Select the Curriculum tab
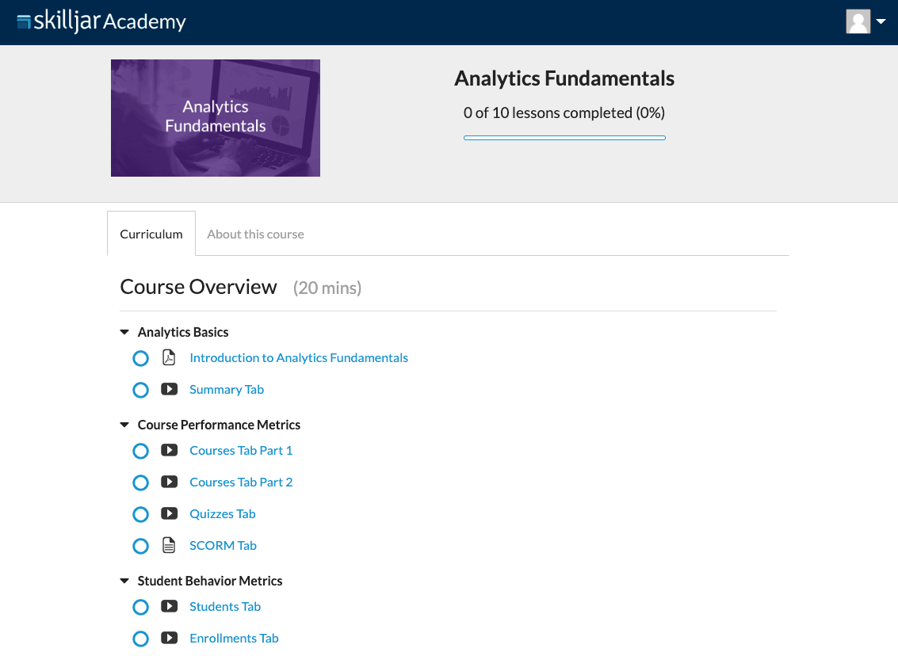898x656 pixels. (151, 235)
